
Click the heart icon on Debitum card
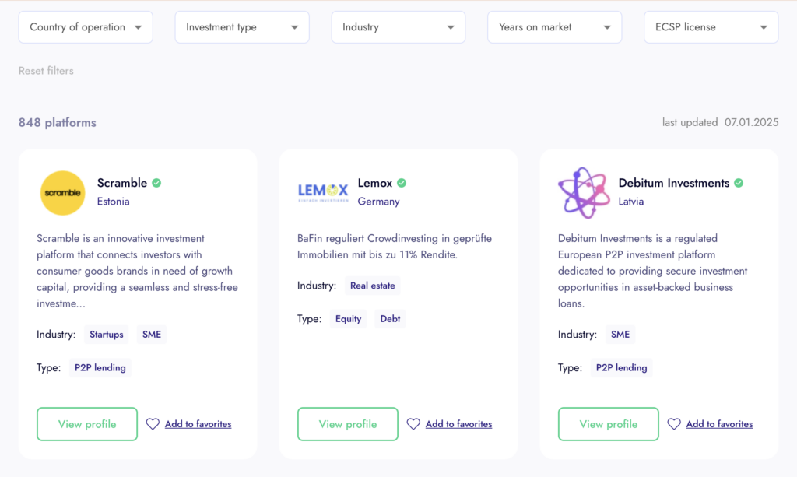coord(674,423)
